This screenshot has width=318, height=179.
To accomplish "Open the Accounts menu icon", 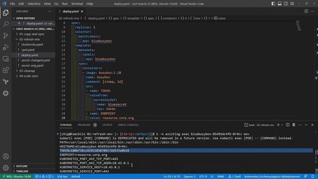I will coord(5,157).
